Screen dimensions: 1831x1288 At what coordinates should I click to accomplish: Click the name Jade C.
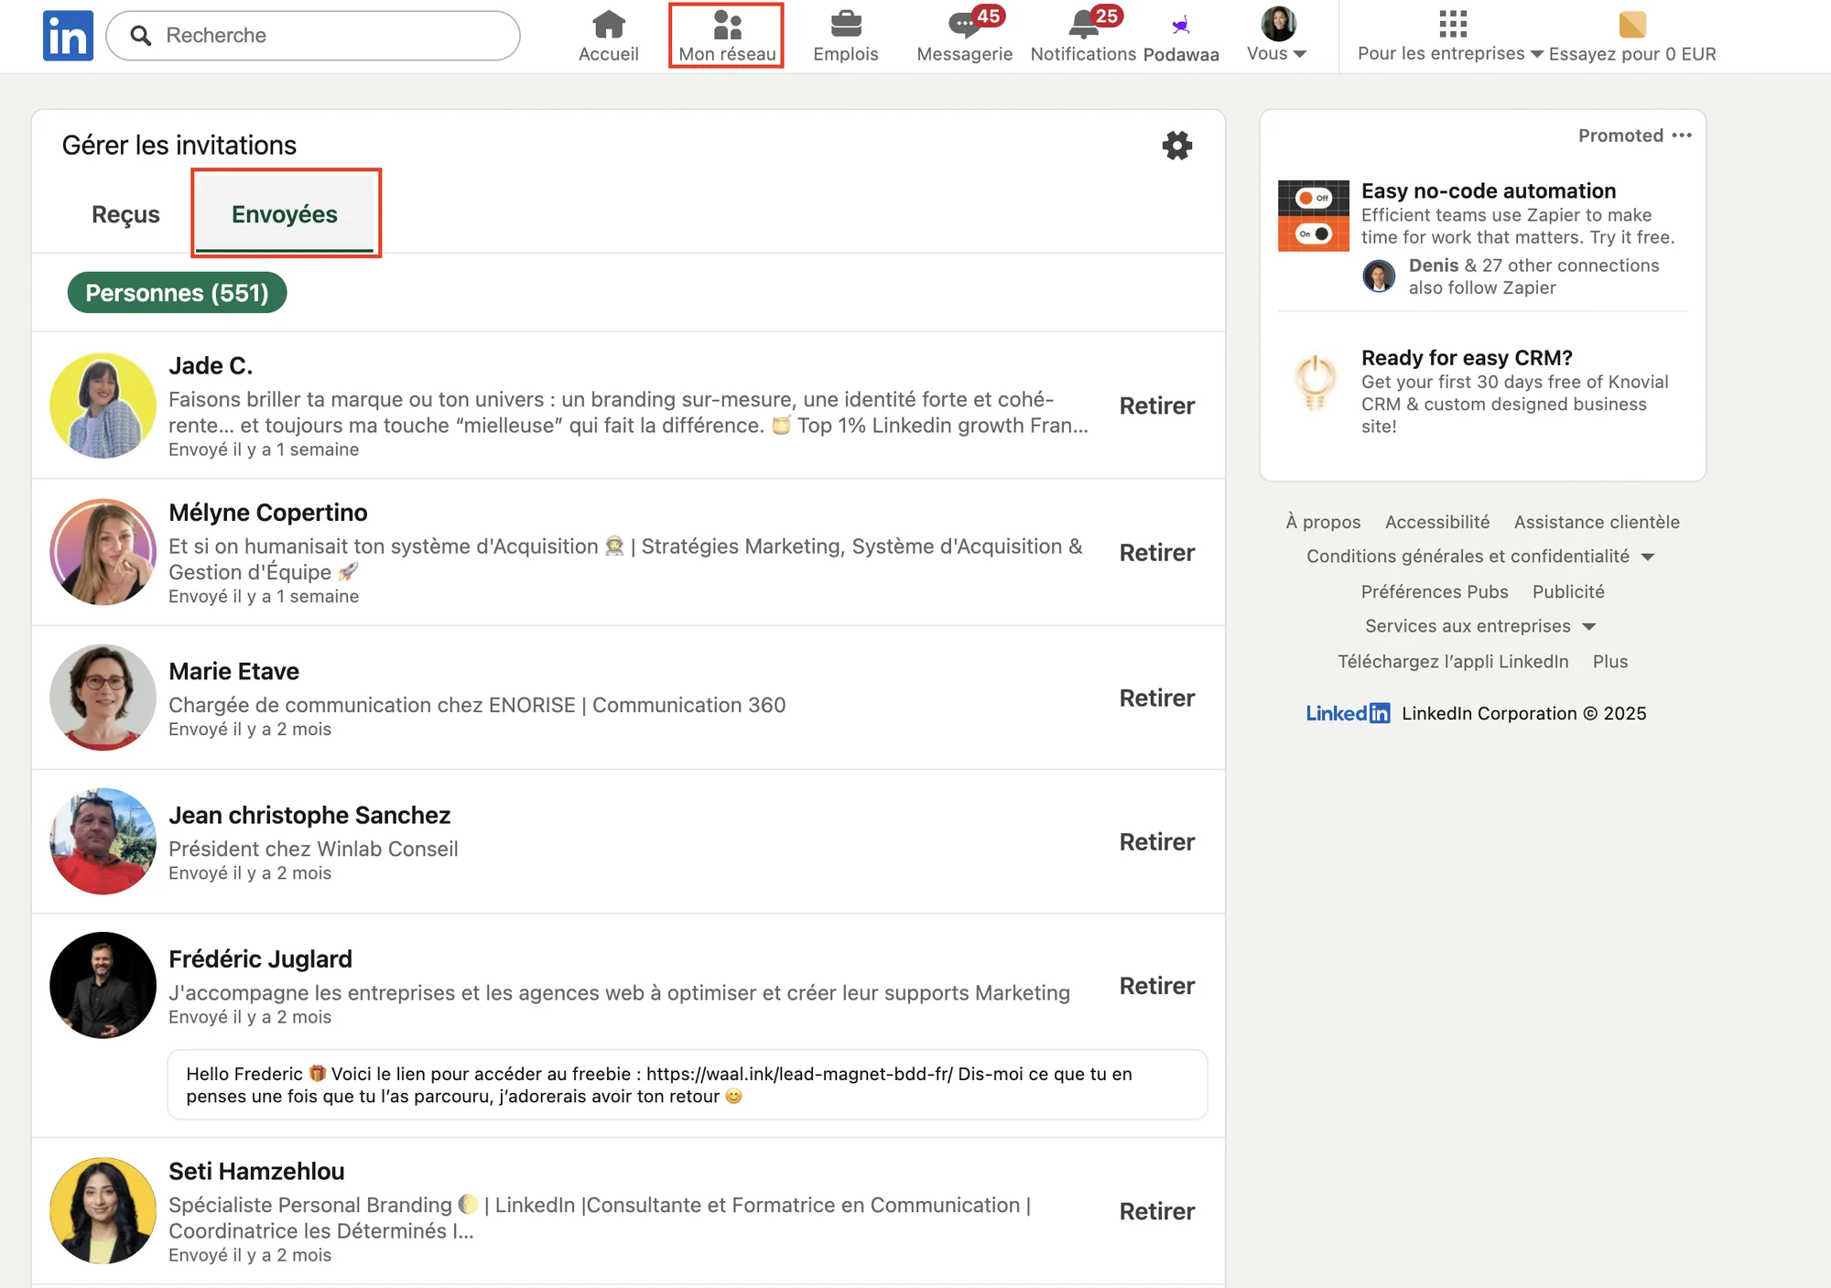(211, 366)
